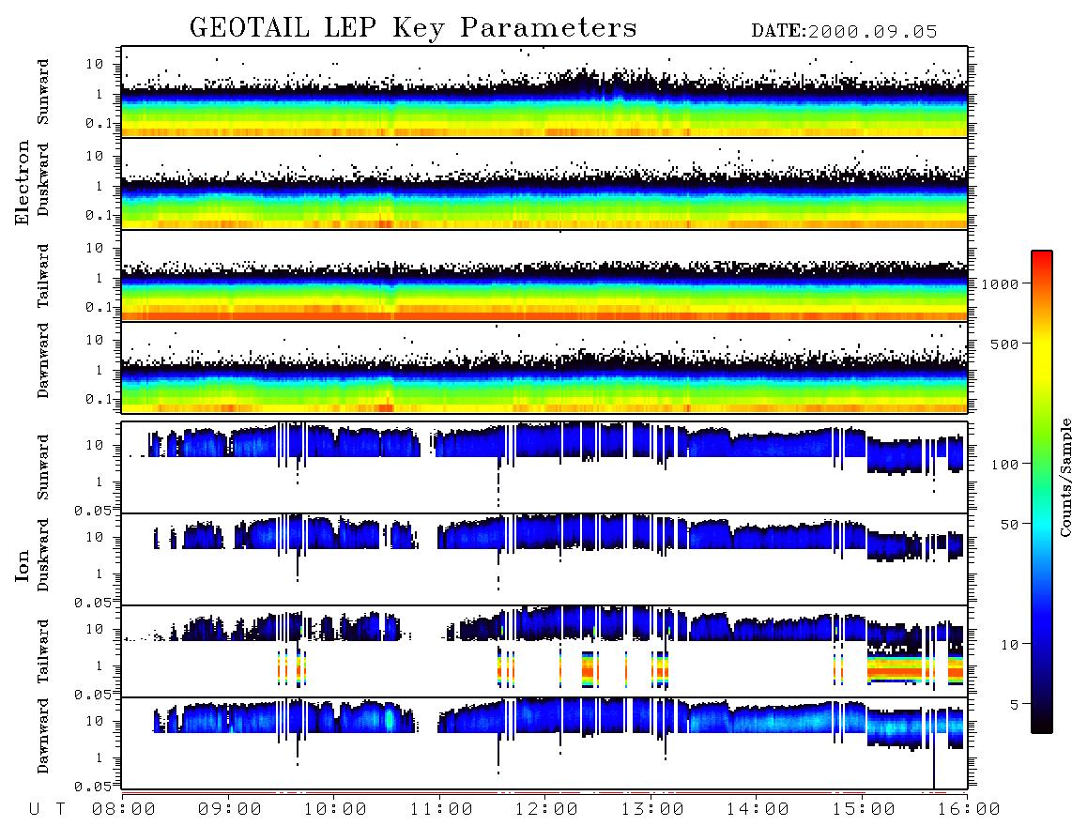The width and height of the screenshot is (1072, 826).
Task: Click the 50 tick on colorbar
Action: coord(1009,525)
